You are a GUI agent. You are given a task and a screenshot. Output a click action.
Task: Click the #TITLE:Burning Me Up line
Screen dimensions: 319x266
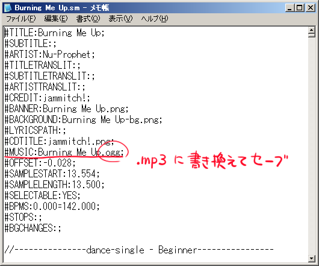55,33
